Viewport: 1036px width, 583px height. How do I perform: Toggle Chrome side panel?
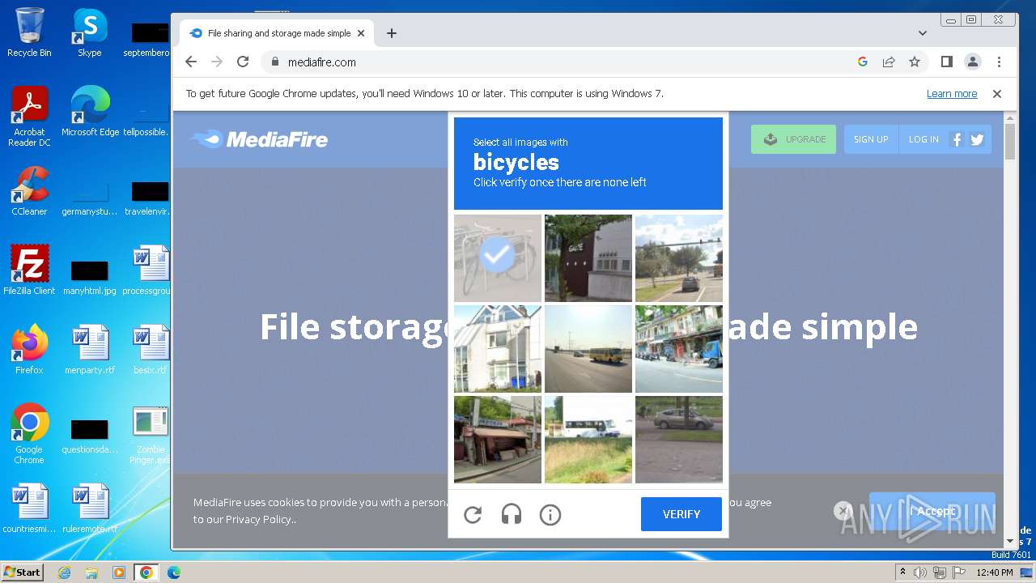point(946,62)
